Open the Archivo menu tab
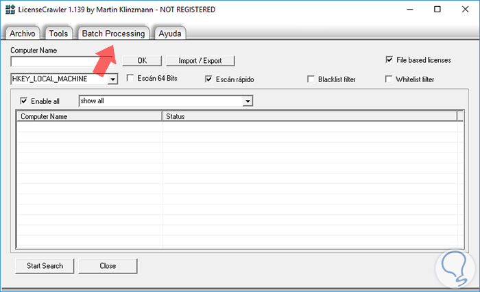480x292 pixels. (23, 34)
